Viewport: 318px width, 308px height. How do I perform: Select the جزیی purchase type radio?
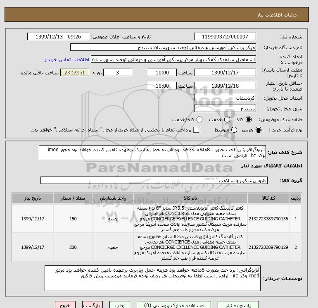click(x=259, y=130)
